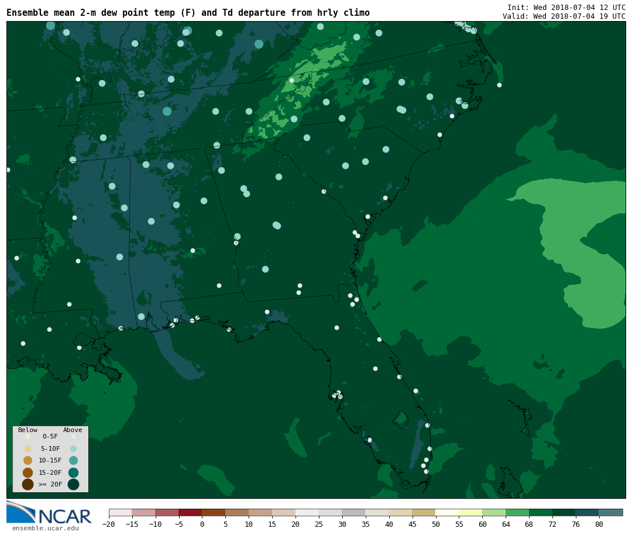This screenshot has height=535, width=632.
Task: Pick the 5 to 10 colorbar swatch
Action: coord(237,512)
